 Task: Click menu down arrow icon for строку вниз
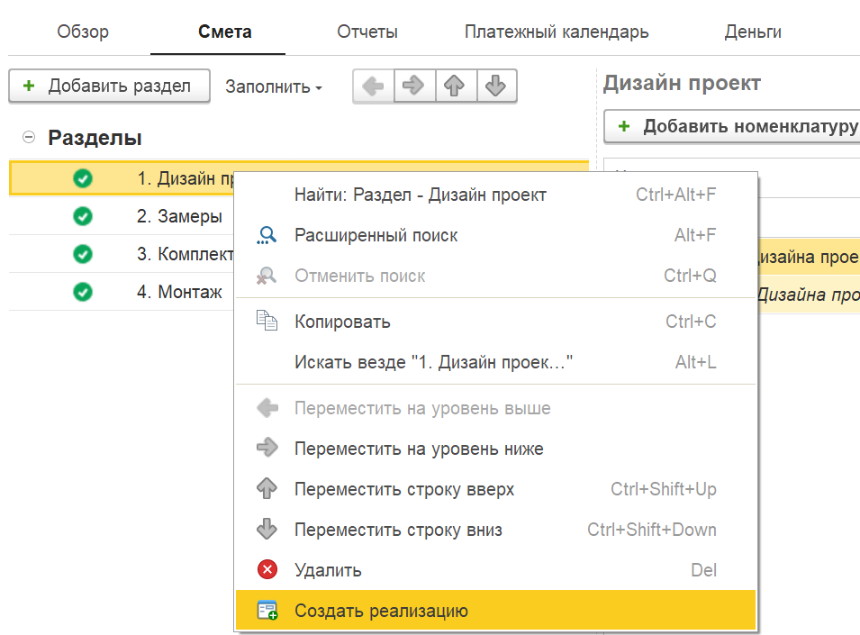pos(267,530)
